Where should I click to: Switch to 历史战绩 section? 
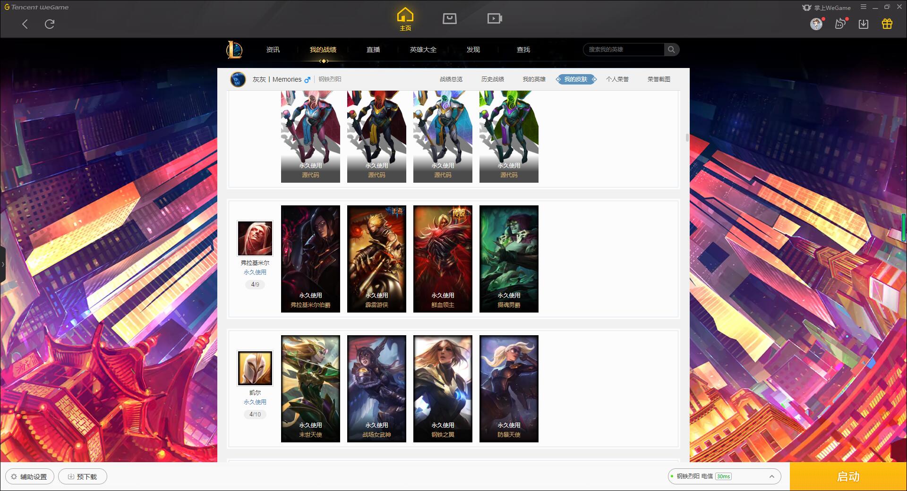[493, 79]
